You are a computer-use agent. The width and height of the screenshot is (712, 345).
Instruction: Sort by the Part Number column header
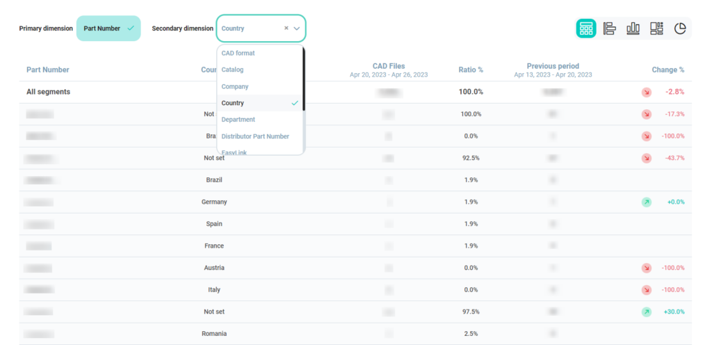pyautogui.click(x=48, y=70)
